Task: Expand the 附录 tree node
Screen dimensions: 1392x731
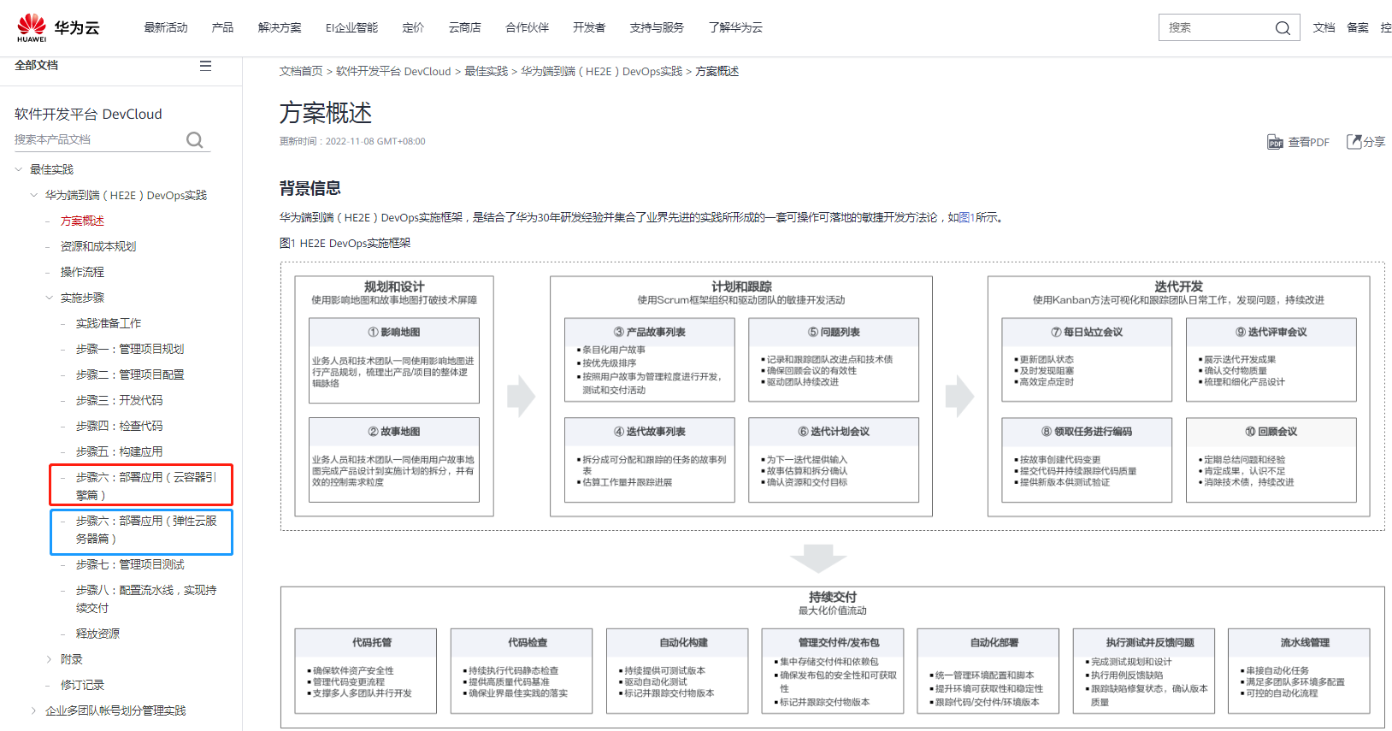Action: [50, 659]
